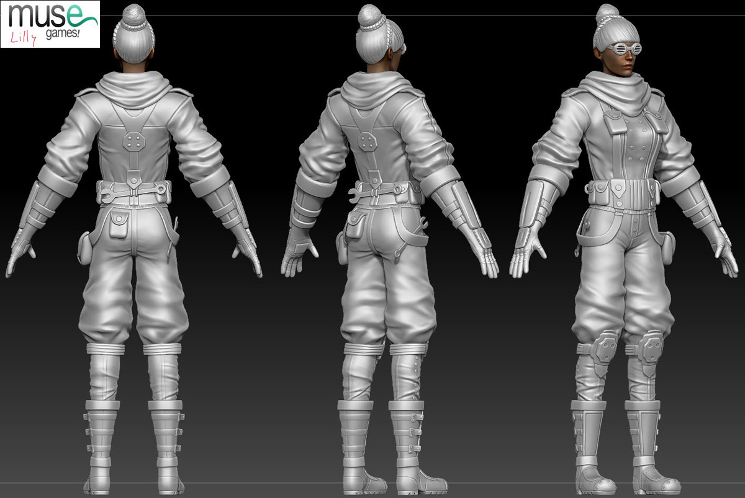Screen dimensions: 745x498
Task: Select the front-view character wearing goggles
Action: [624, 249]
